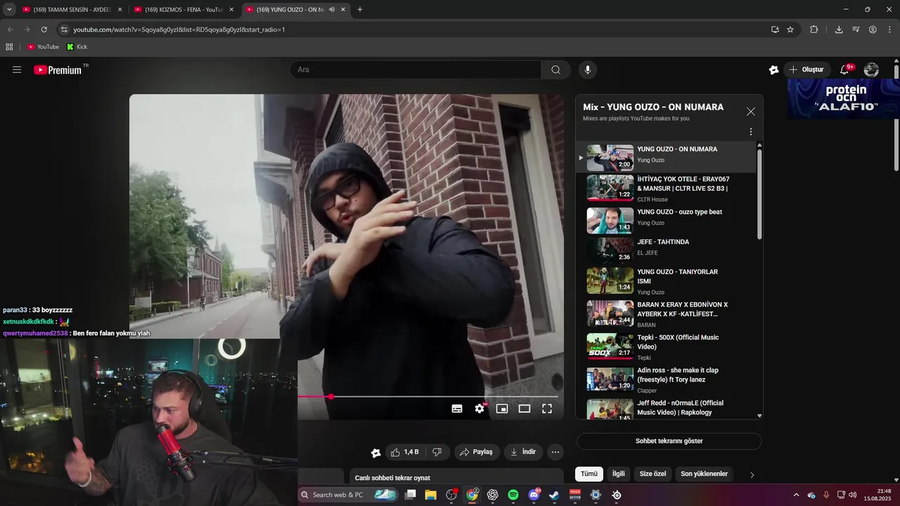
Task: Open the Chrome three-dot menu
Action: (890, 30)
